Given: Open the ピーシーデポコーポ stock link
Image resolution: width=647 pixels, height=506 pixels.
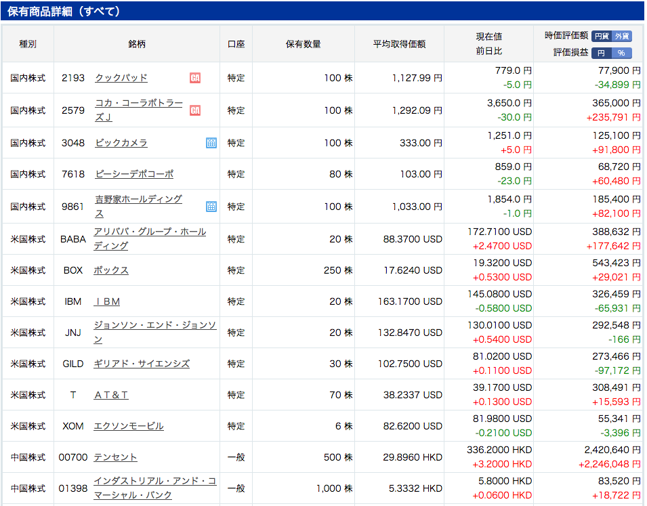Looking at the screenshot, I should click(135, 174).
